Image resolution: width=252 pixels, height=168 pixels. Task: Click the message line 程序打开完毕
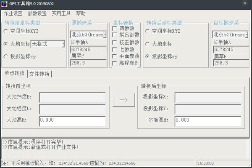[x=33, y=142]
